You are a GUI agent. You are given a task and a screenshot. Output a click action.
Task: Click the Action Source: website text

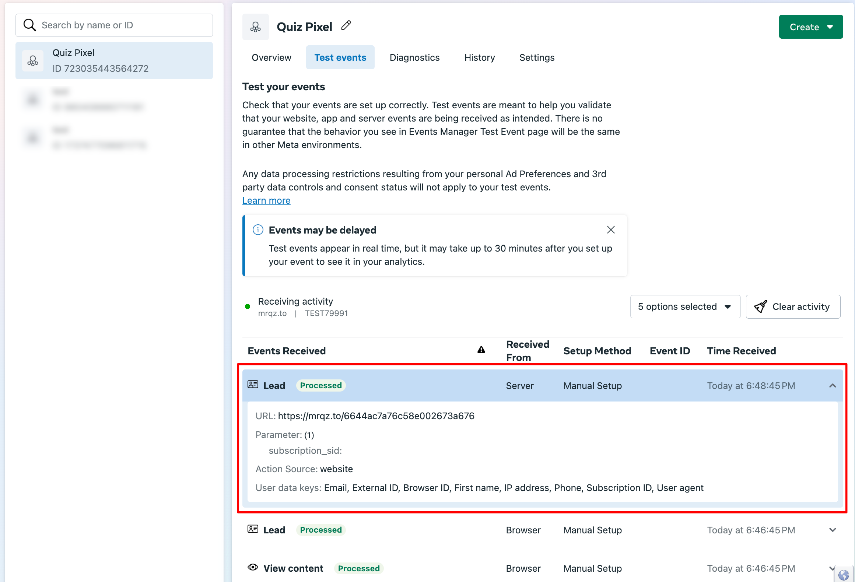pos(304,469)
